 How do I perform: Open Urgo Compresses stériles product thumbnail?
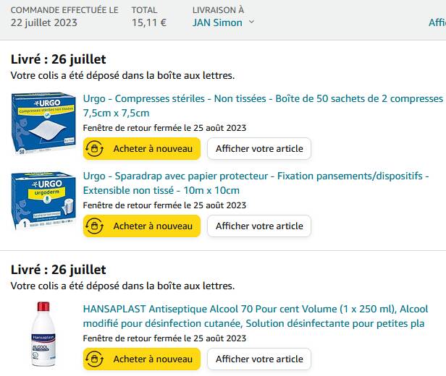[x=43, y=124]
